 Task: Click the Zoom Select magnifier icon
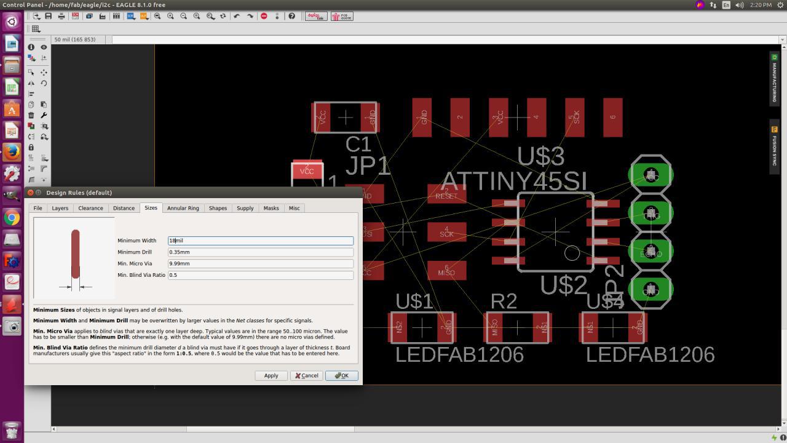pyautogui.click(x=197, y=16)
